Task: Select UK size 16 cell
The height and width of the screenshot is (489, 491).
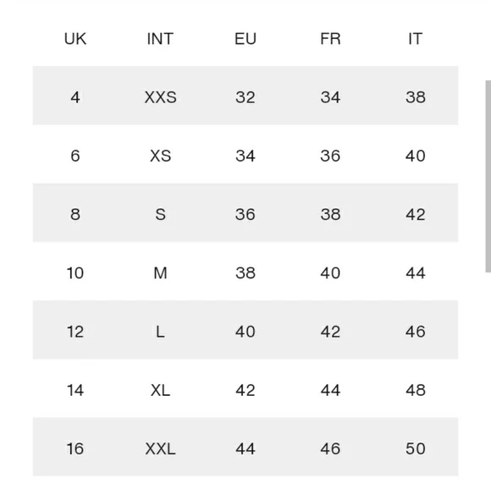Action: [75, 448]
